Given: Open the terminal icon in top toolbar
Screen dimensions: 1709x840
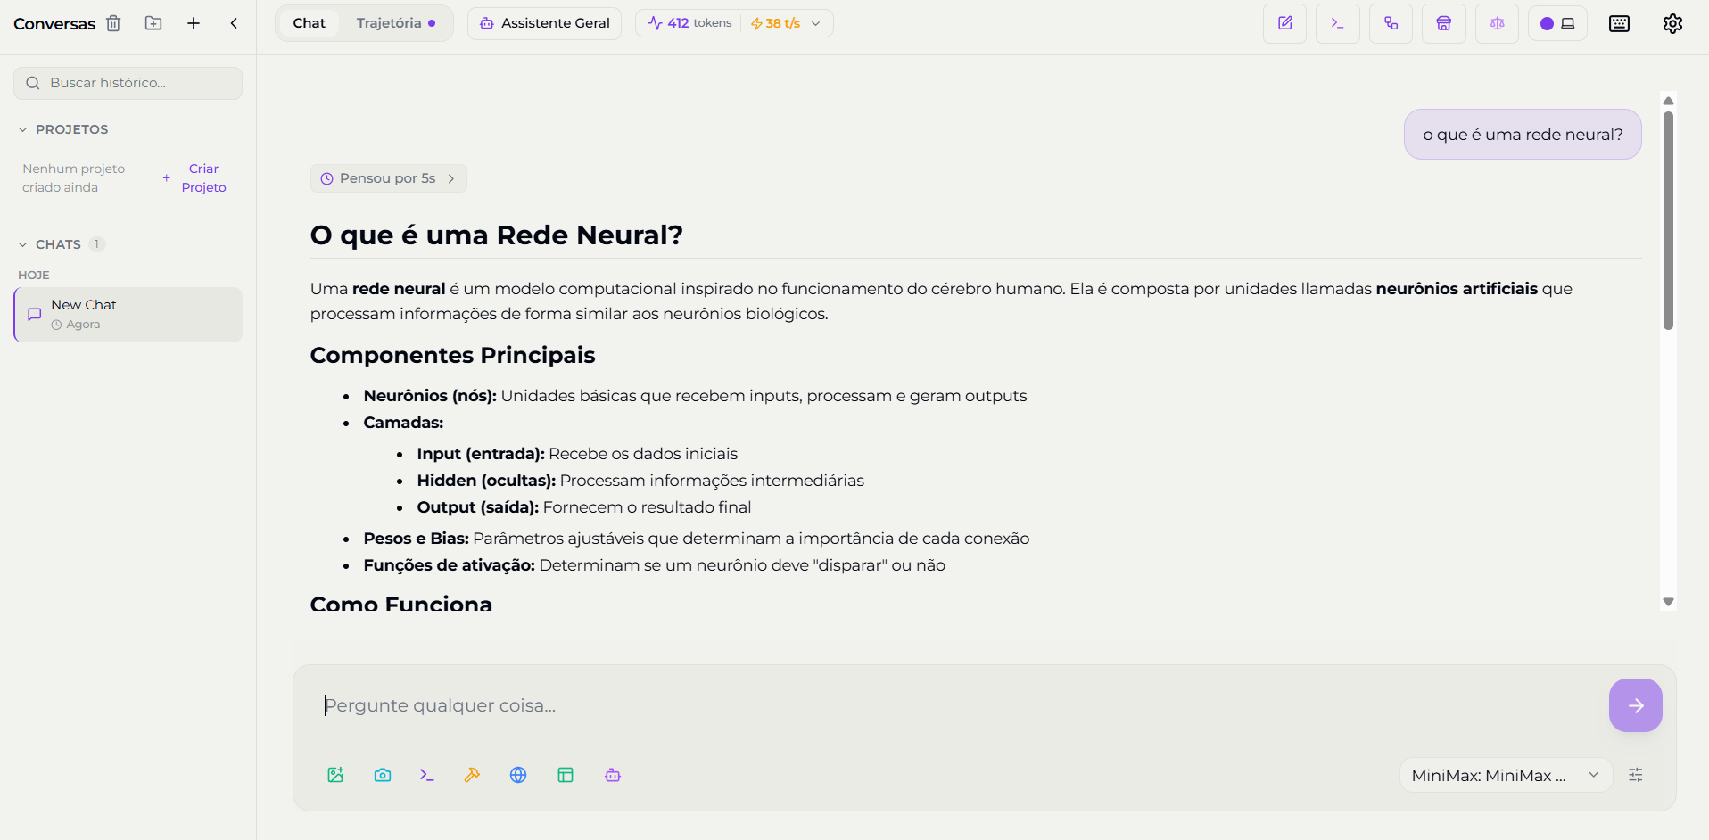Looking at the screenshot, I should [x=1337, y=23].
